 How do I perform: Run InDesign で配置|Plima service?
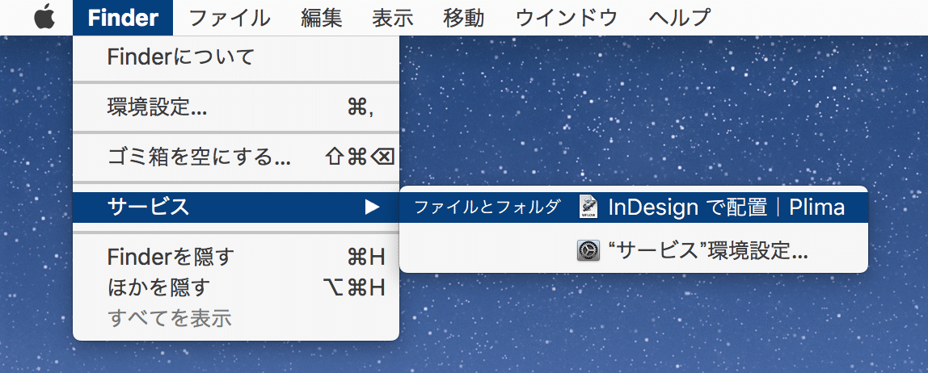(x=634, y=207)
